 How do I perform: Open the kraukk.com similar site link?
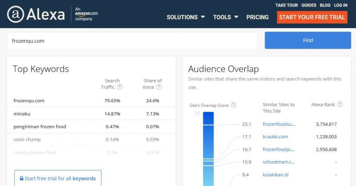coord(275,136)
